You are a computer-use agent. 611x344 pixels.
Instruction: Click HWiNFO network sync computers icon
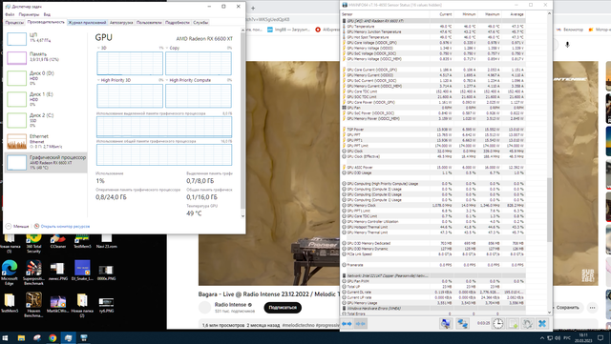462,324
